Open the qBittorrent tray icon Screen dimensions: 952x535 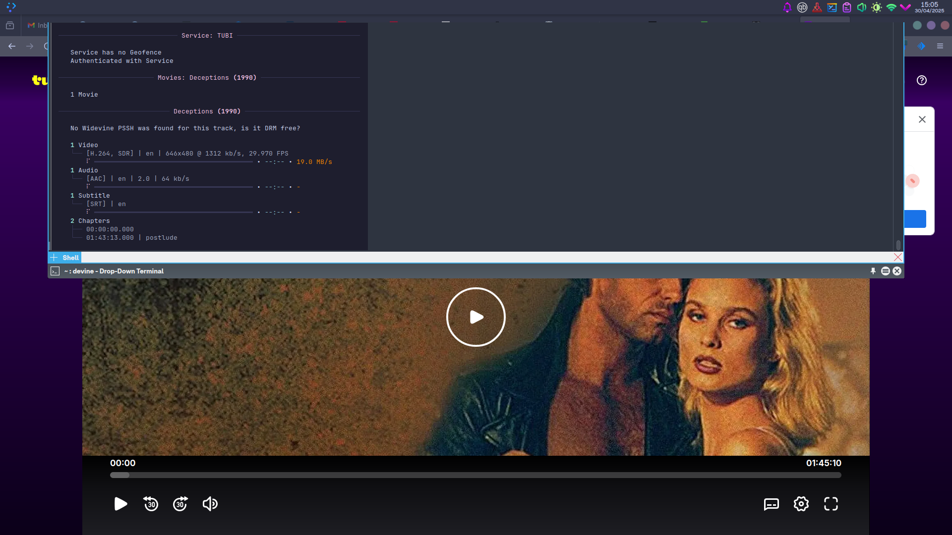[x=802, y=7]
